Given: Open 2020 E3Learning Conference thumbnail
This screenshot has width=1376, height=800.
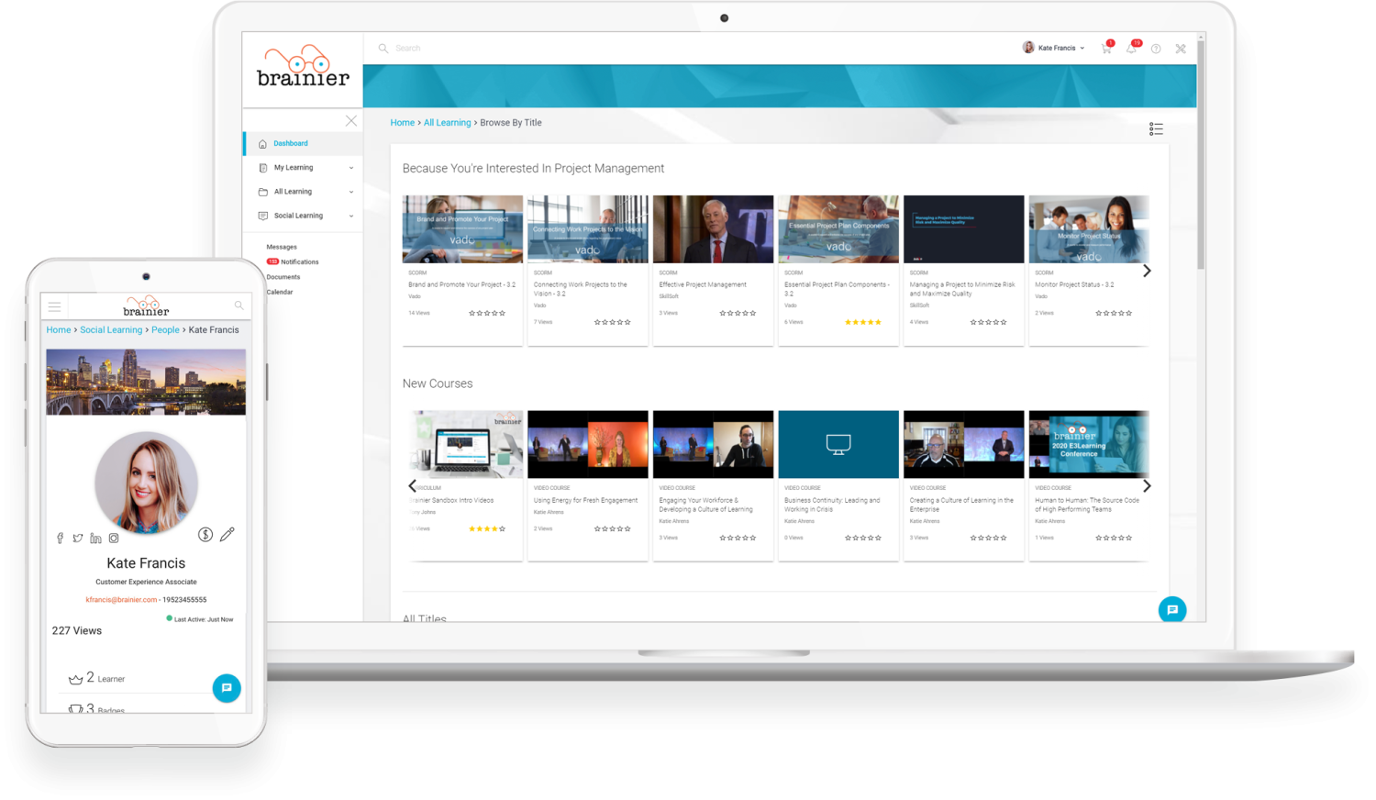Looking at the screenshot, I should tap(1089, 445).
